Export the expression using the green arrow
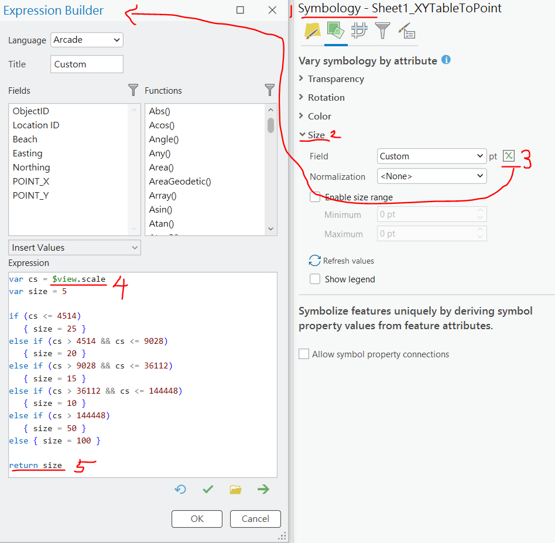This screenshot has height=543, width=555. pos(263,489)
